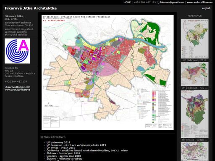Open Libočany - územní plán 2010
This screenshot has height=161, width=215.
[64, 156]
